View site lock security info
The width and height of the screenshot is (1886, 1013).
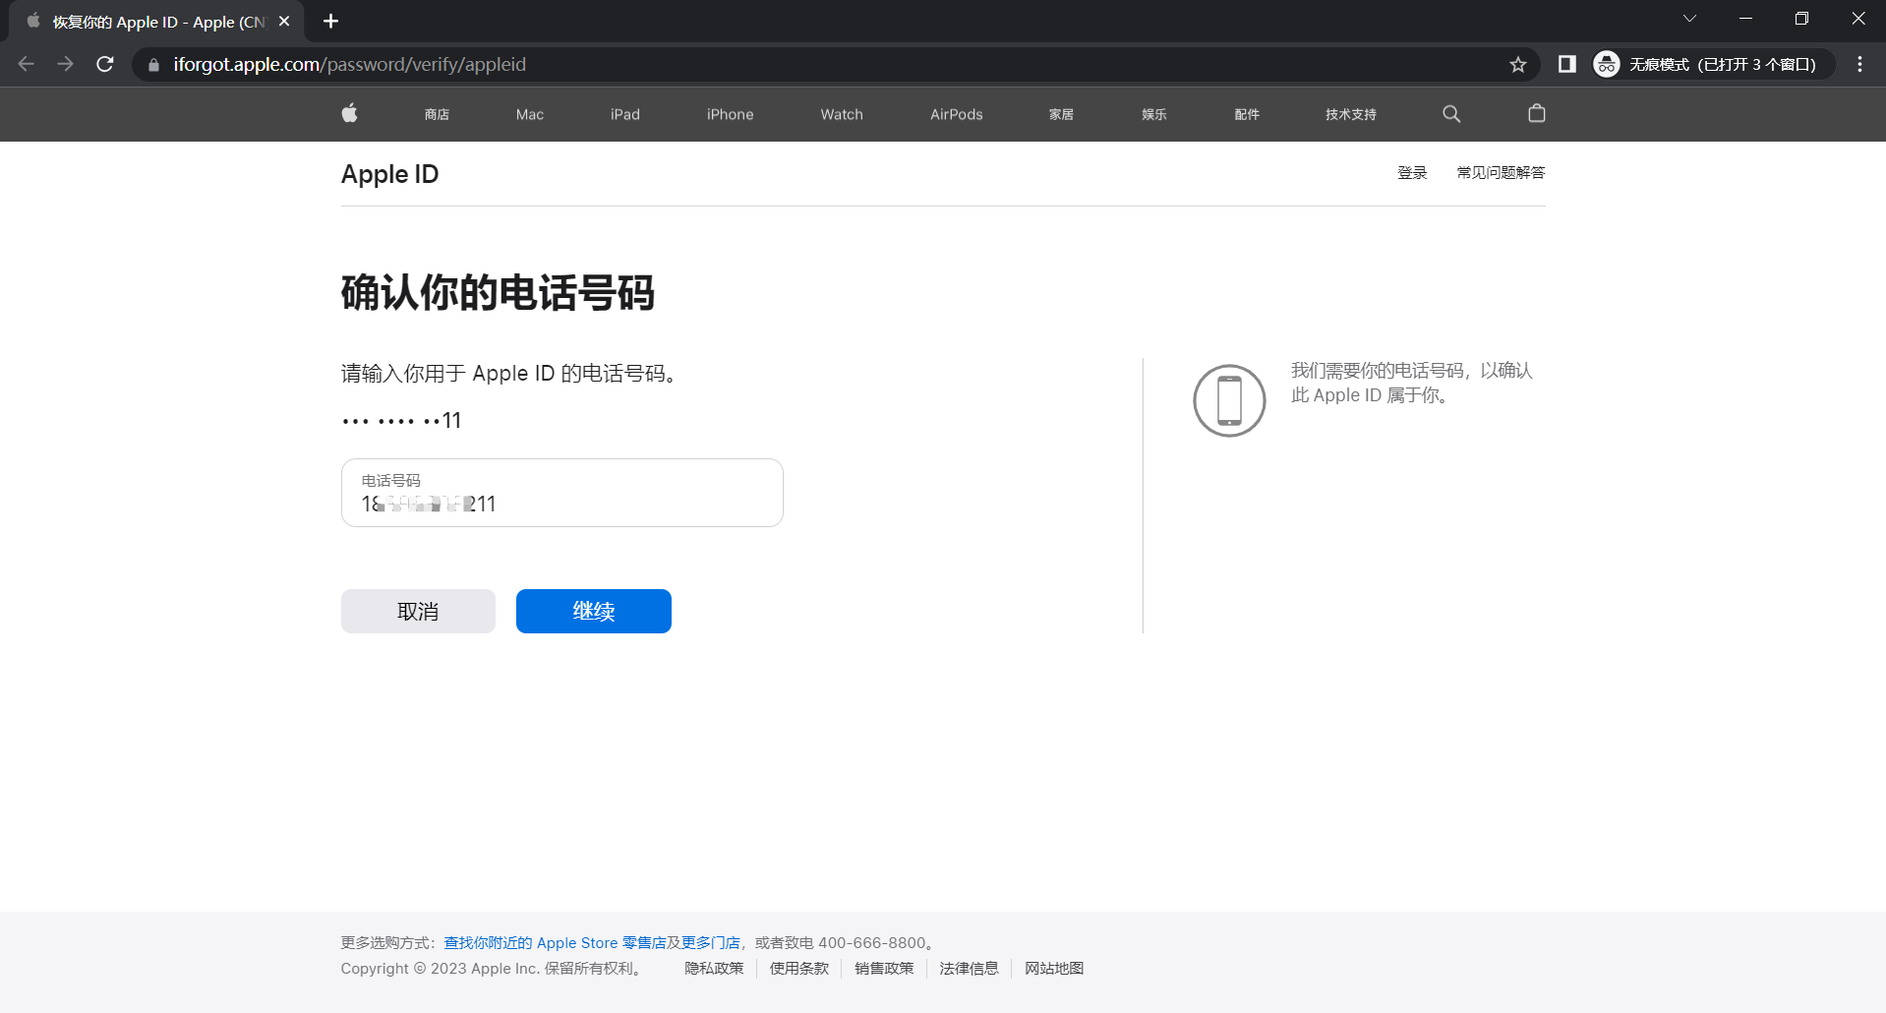[x=153, y=65]
